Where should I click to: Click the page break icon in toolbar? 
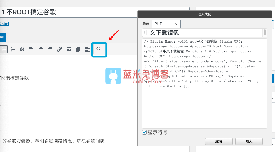(x=78, y=49)
